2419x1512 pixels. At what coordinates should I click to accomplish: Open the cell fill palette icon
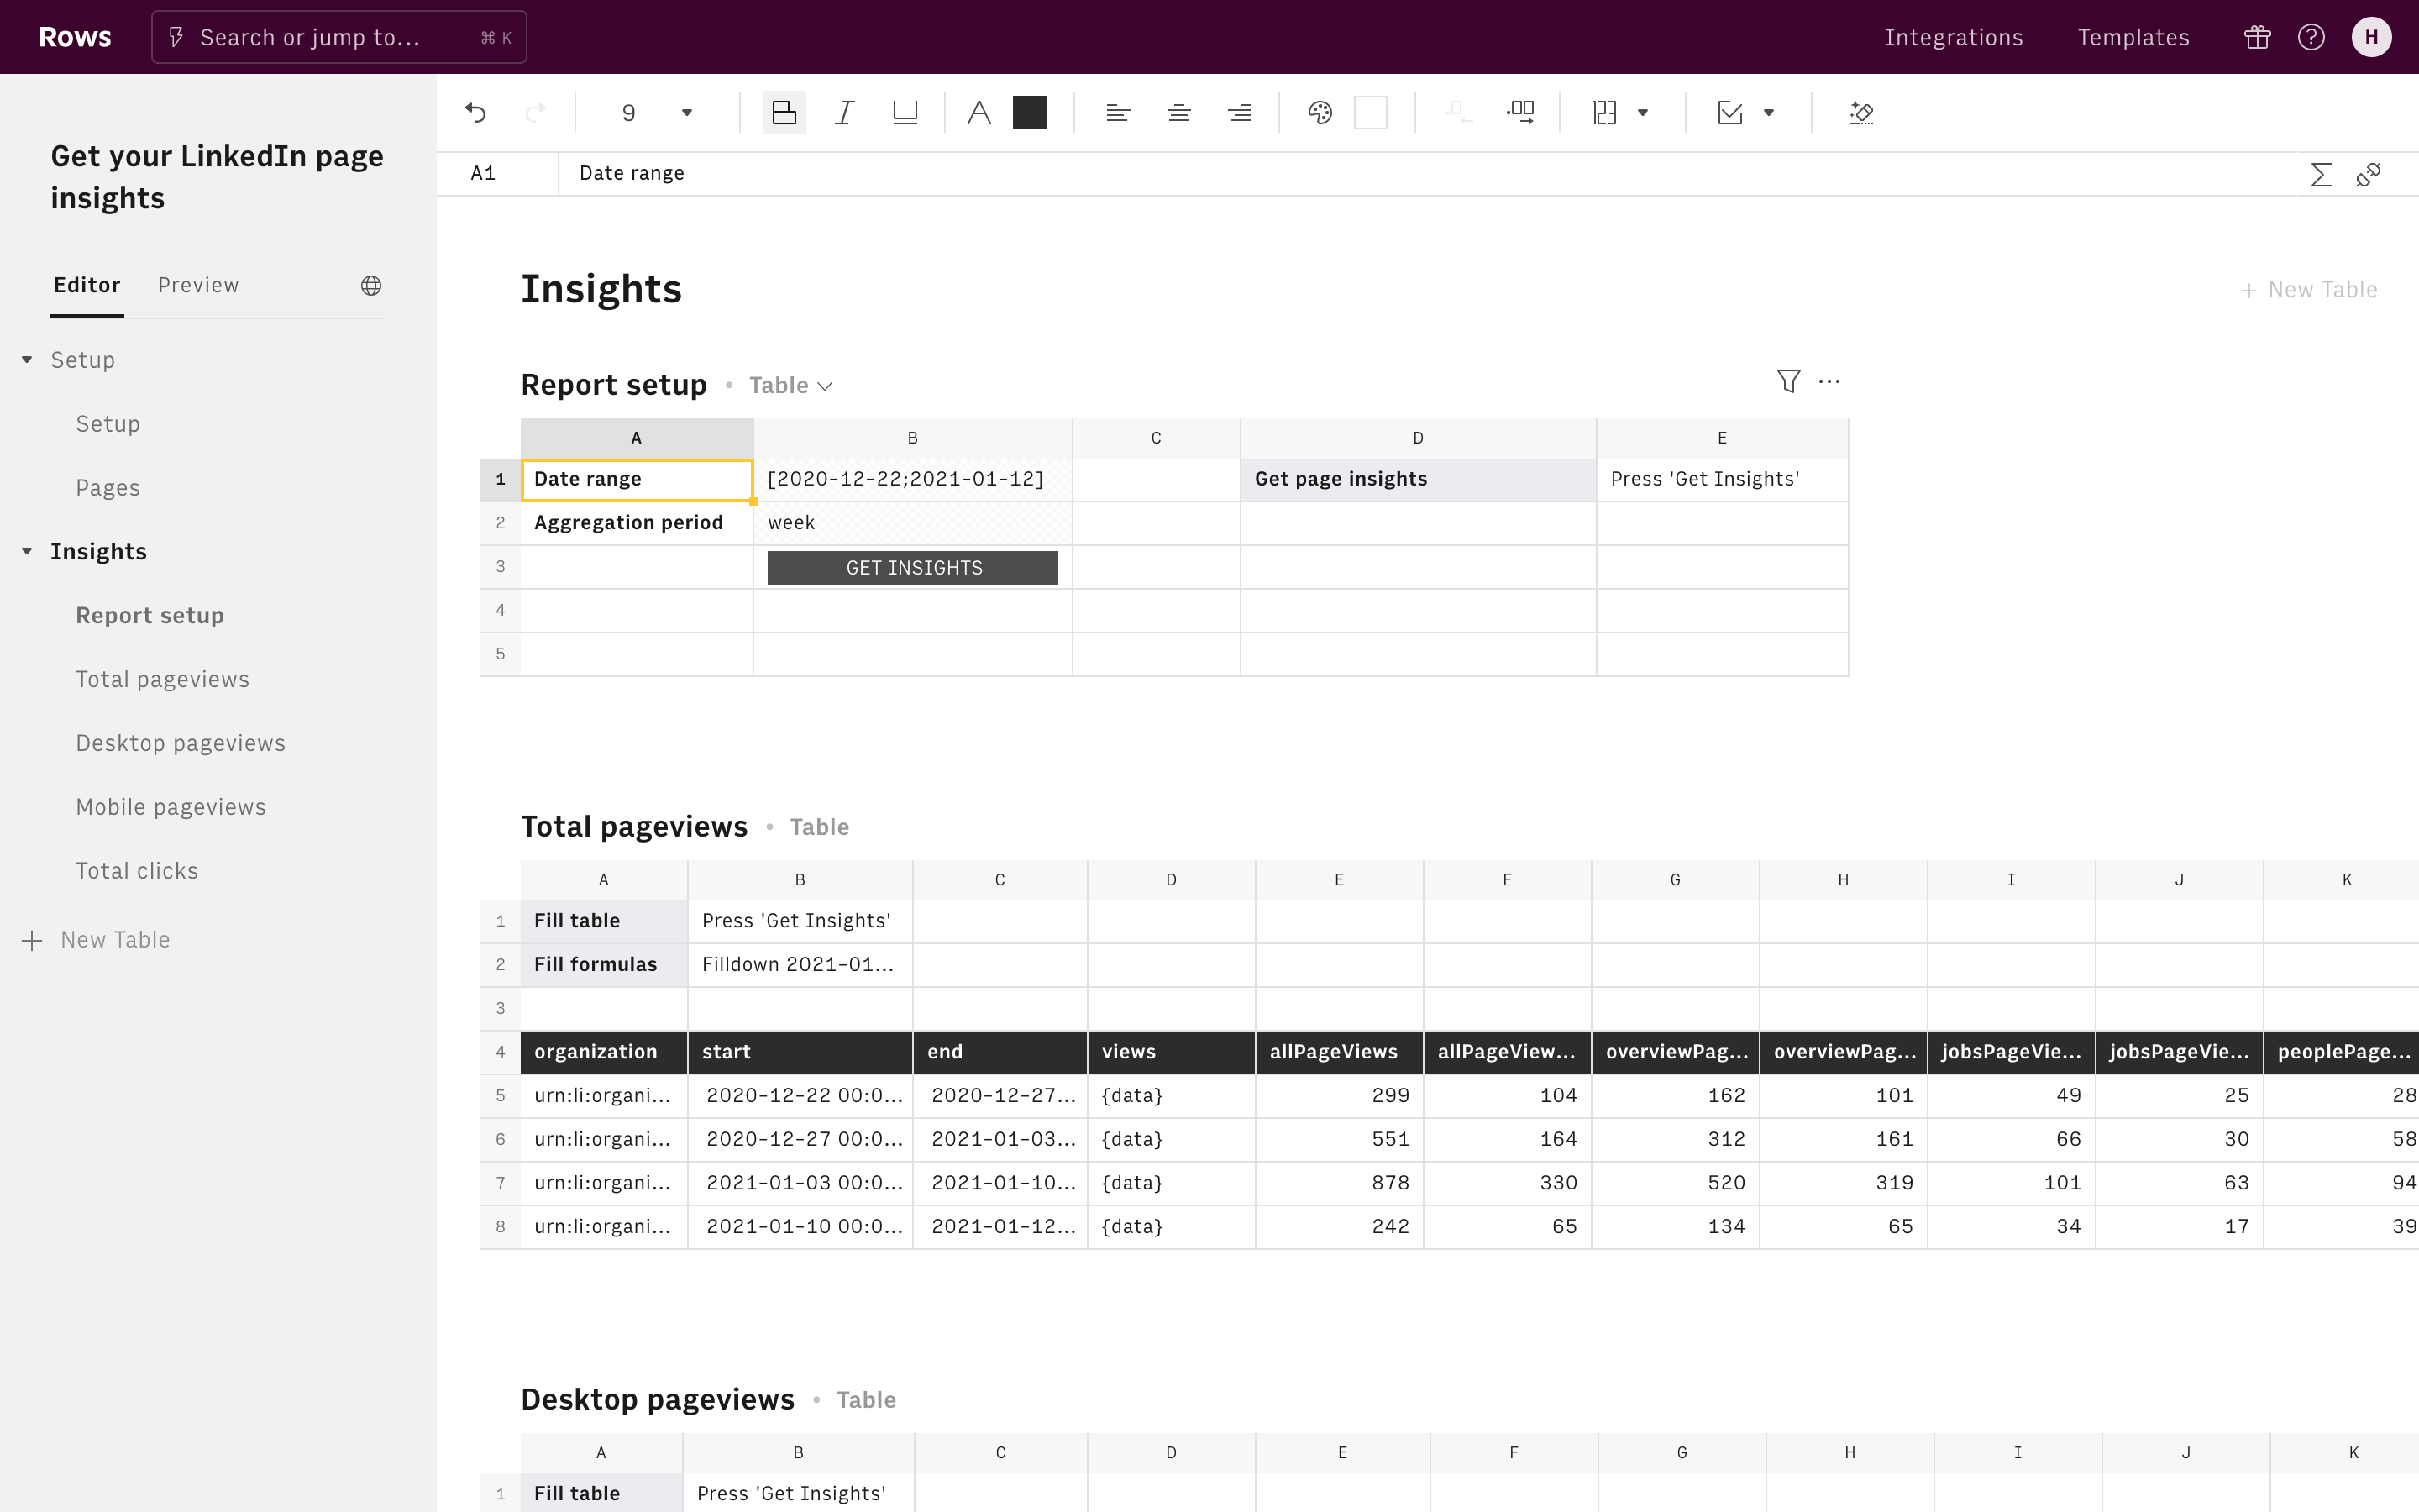point(1320,113)
